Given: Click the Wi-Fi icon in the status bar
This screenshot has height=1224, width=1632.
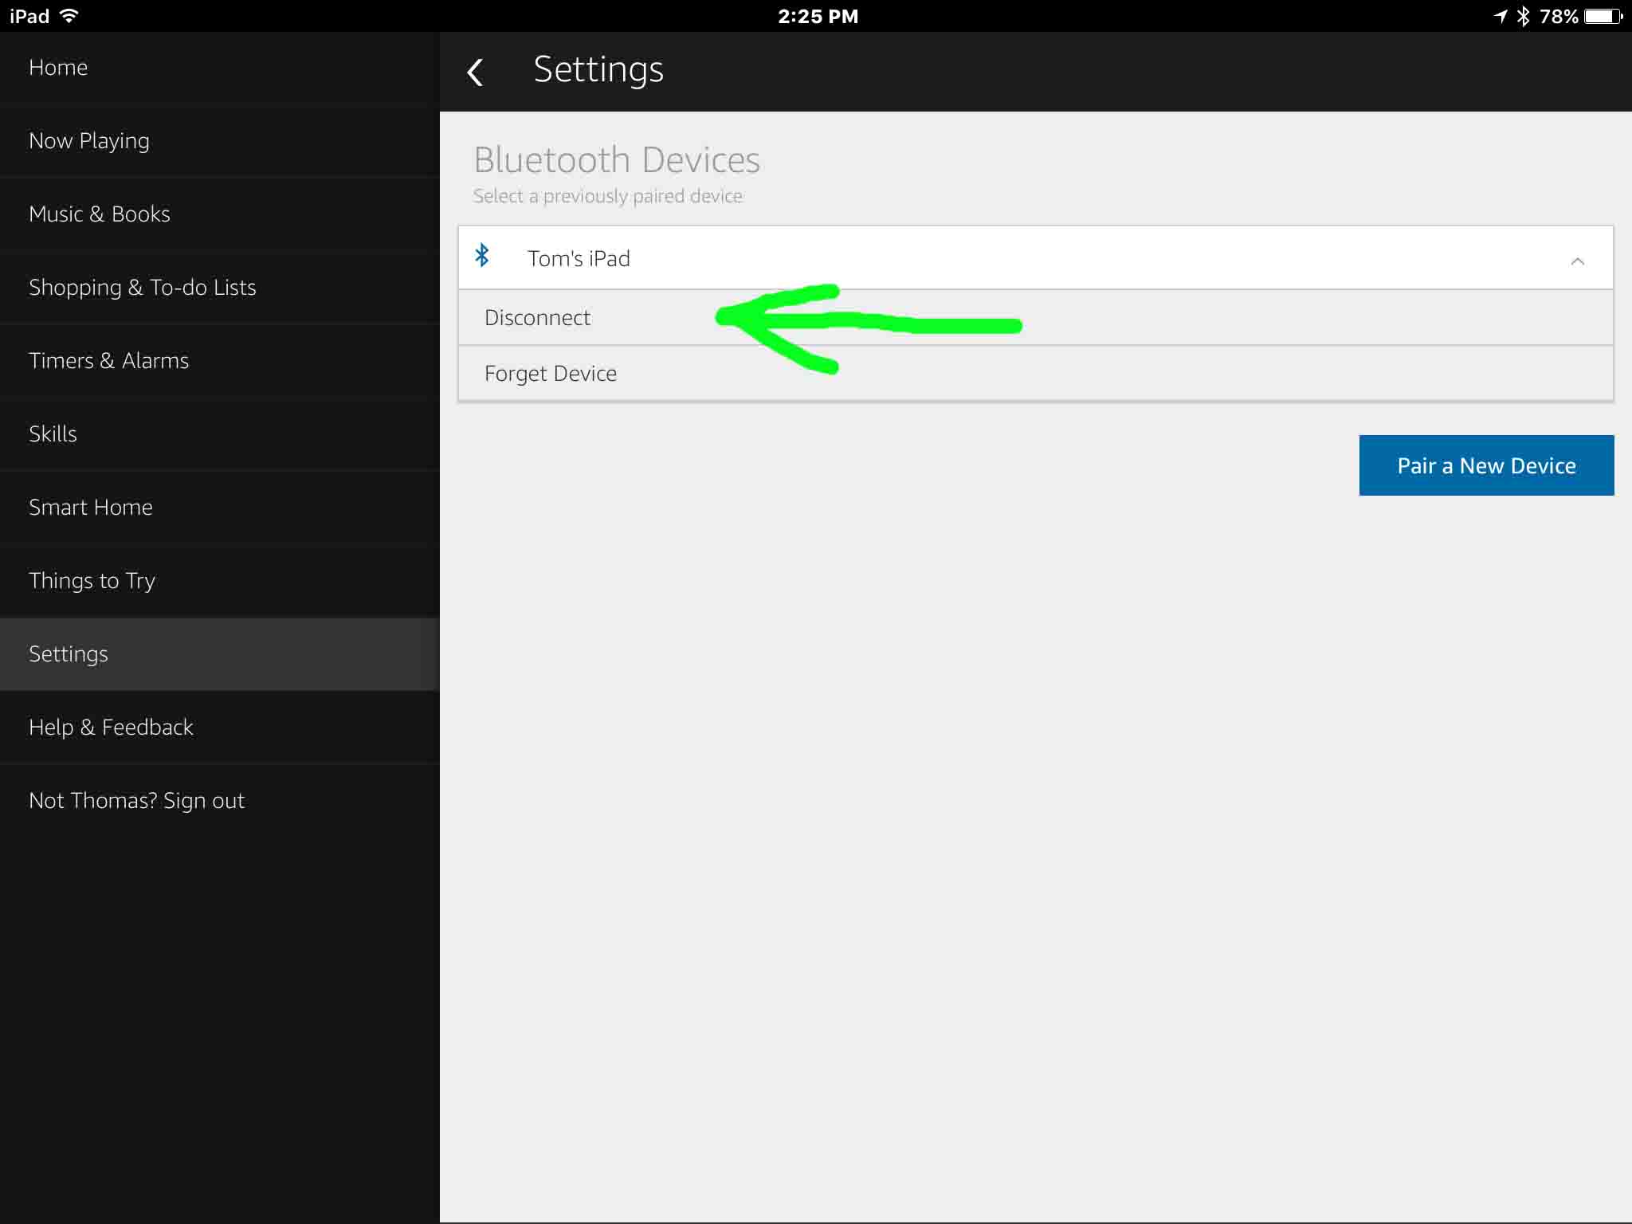Looking at the screenshot, I should point(70,14).
